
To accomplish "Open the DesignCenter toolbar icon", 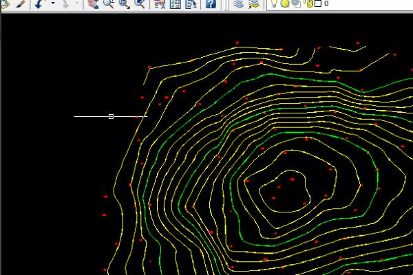I will [175, 4].
